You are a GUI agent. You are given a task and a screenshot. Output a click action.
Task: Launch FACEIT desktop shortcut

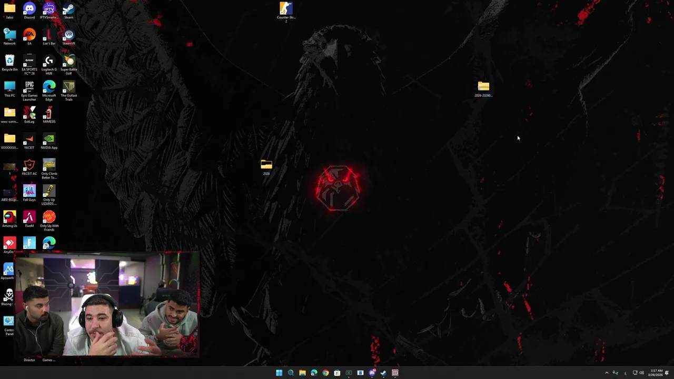(x=29, y=141)
